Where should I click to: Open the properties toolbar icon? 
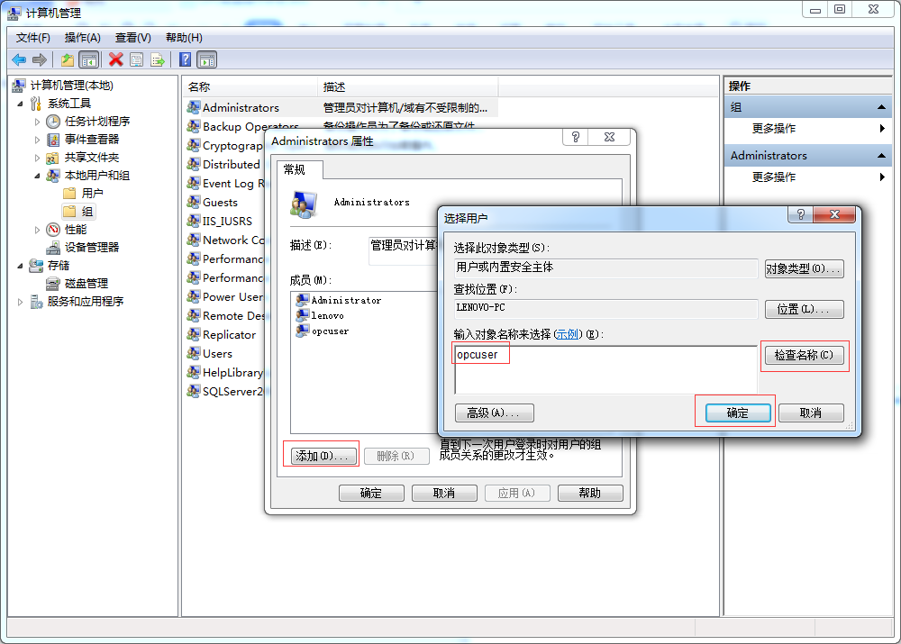tap(137, 59)
